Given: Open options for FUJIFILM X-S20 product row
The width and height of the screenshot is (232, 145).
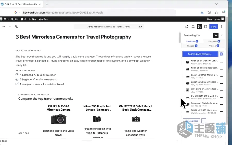Looking at the screenshot, I should click(x=221, y=112).
